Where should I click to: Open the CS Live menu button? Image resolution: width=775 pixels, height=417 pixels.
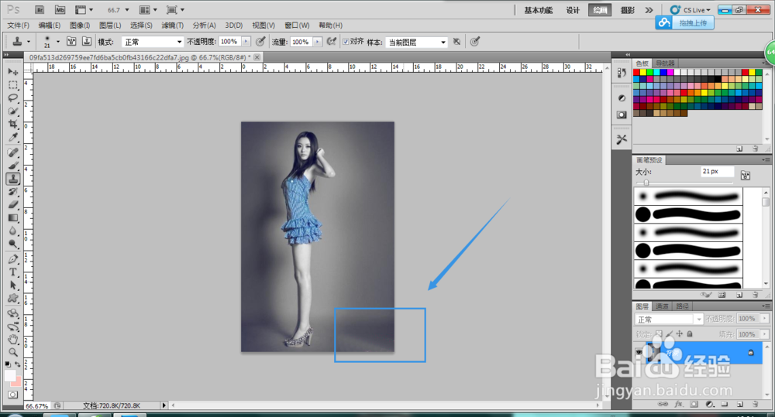pos(690,10)
